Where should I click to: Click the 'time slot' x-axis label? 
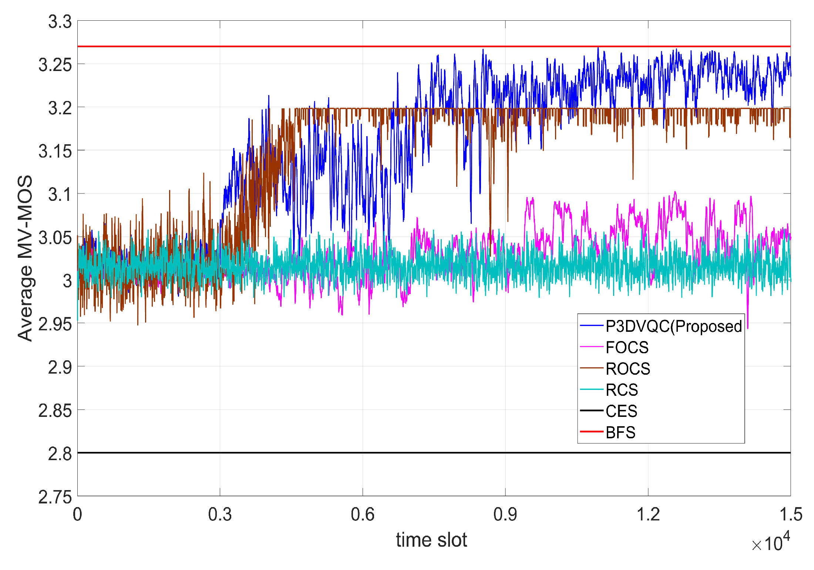click(431, 540)
